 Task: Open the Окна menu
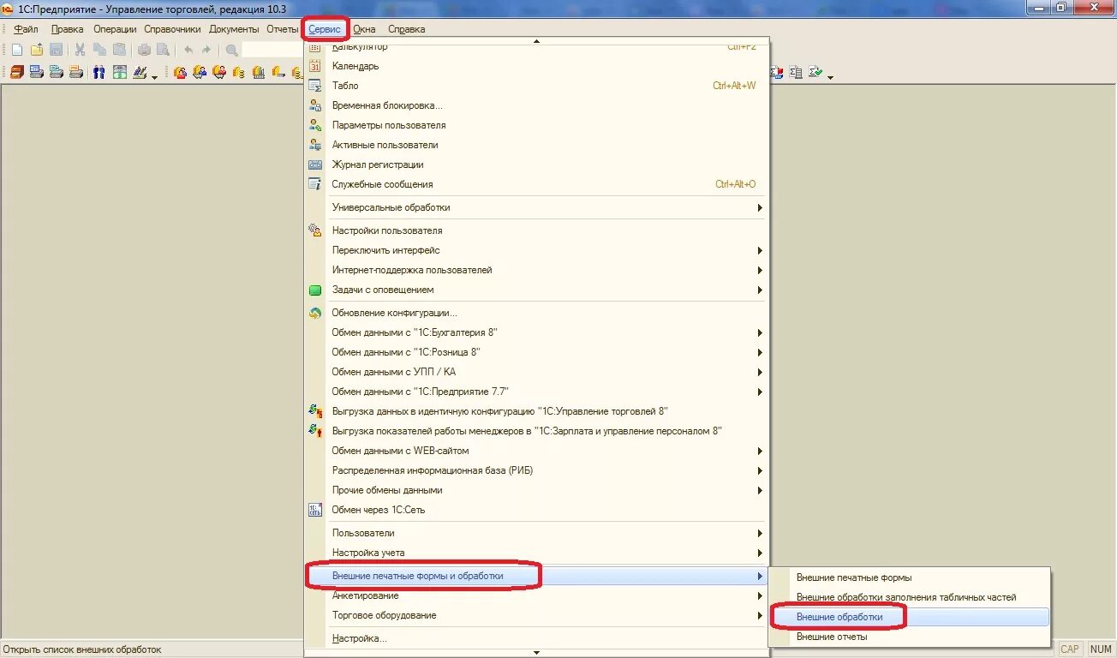pos(364,29)
